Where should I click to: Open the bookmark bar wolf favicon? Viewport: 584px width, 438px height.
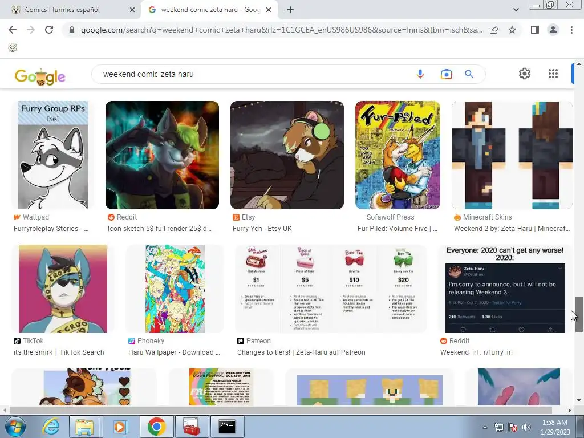(x=13, y=48)
